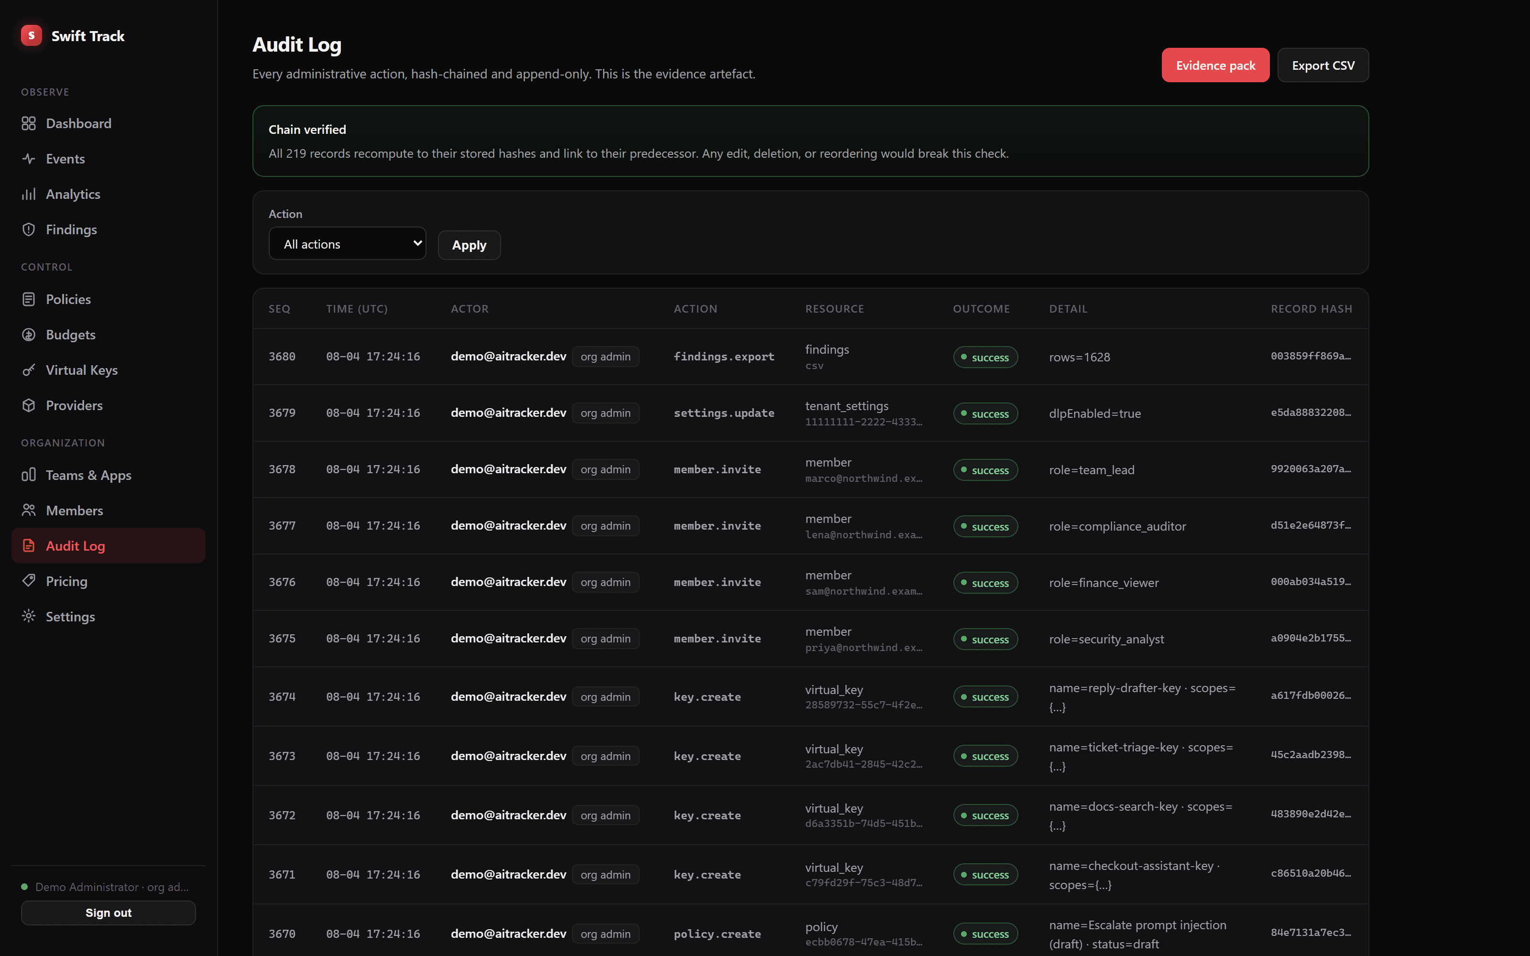Generate the Evidence pack
This screenshot has width=1530, height=956.
(1214, 65)
